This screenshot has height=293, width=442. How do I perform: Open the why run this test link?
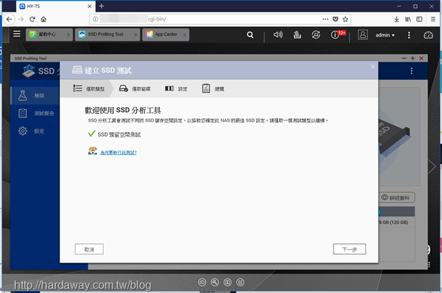[118, 153]
